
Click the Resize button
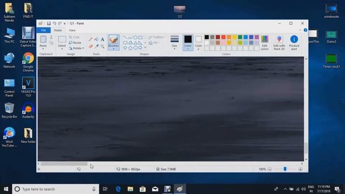click(x=75, y=43)
